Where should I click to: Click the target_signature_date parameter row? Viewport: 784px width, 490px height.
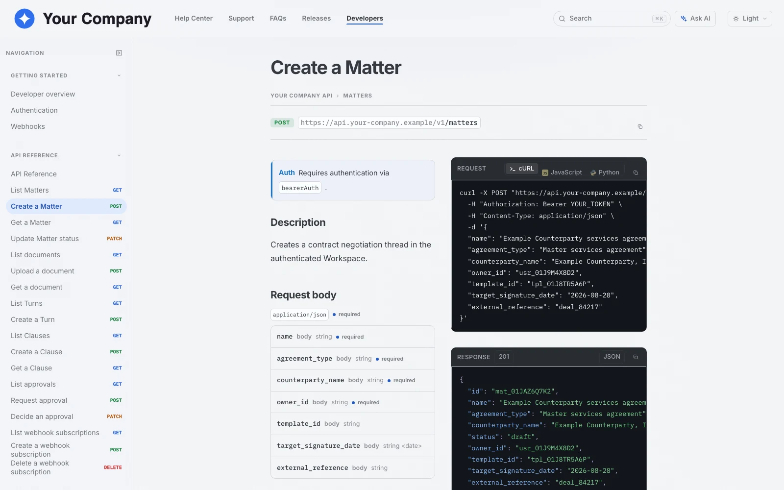click(x=352, y=446)
